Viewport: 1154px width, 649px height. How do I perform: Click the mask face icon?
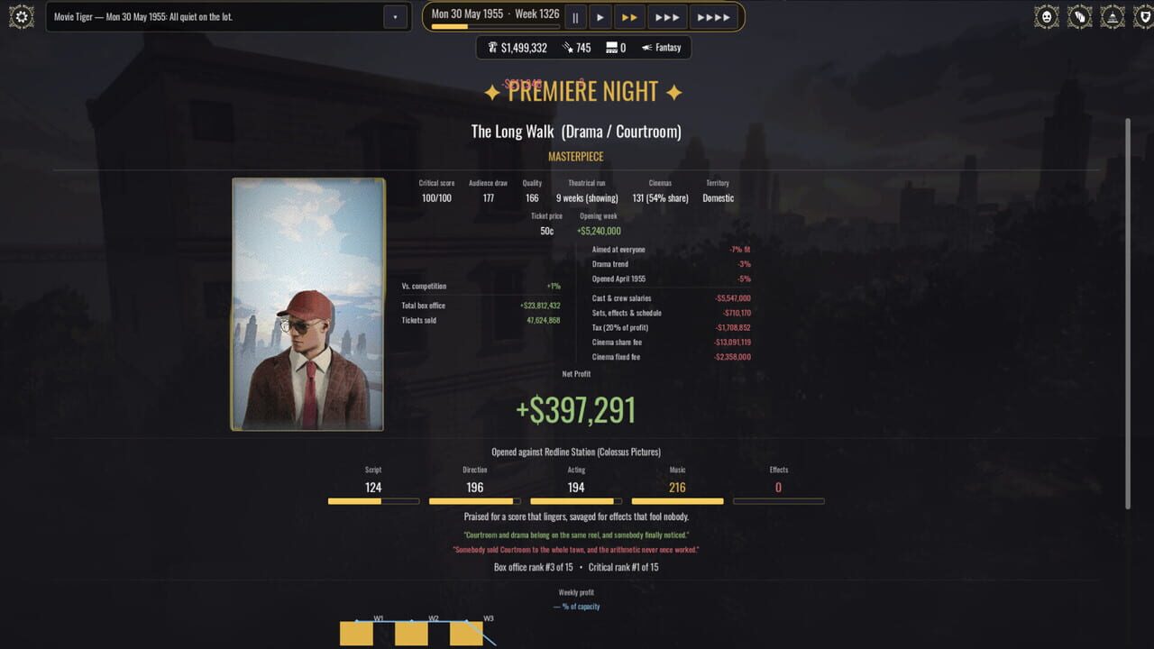1046,16
